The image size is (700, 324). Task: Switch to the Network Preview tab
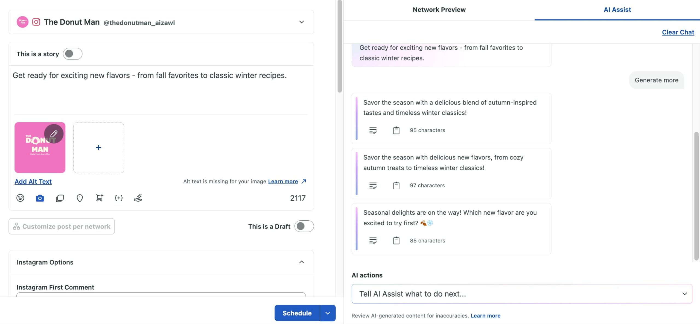pyautogui.click(x=439, y=10)
